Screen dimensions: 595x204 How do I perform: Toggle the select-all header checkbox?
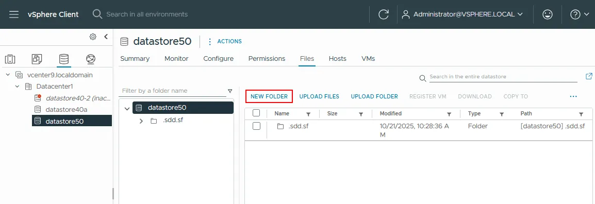coord(256,113)
